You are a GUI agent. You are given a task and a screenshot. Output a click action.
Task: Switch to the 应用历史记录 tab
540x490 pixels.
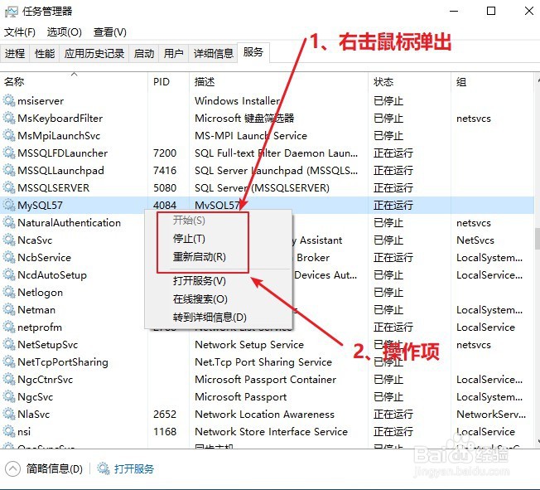[x=94, y=53]
